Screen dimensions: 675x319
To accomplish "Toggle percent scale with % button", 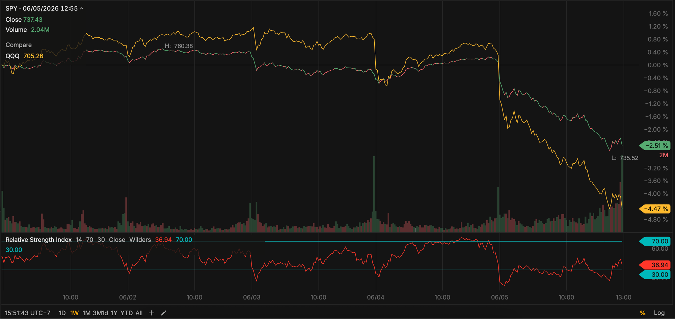I will [643, 313].
